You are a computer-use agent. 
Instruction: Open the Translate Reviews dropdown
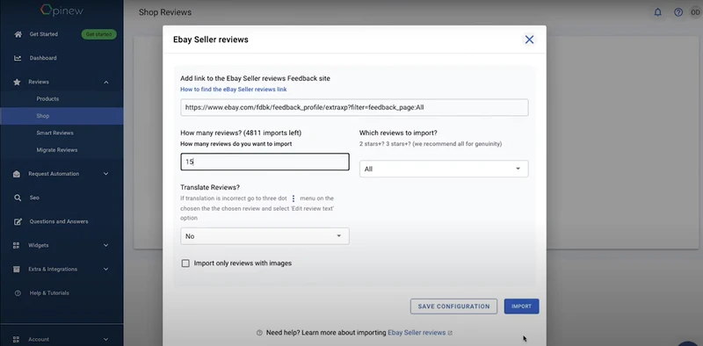(x=265, y=236)
